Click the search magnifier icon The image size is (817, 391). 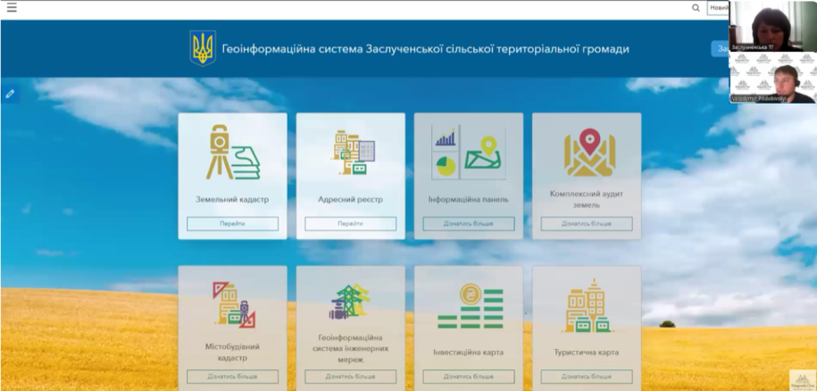tap(696, 8)
